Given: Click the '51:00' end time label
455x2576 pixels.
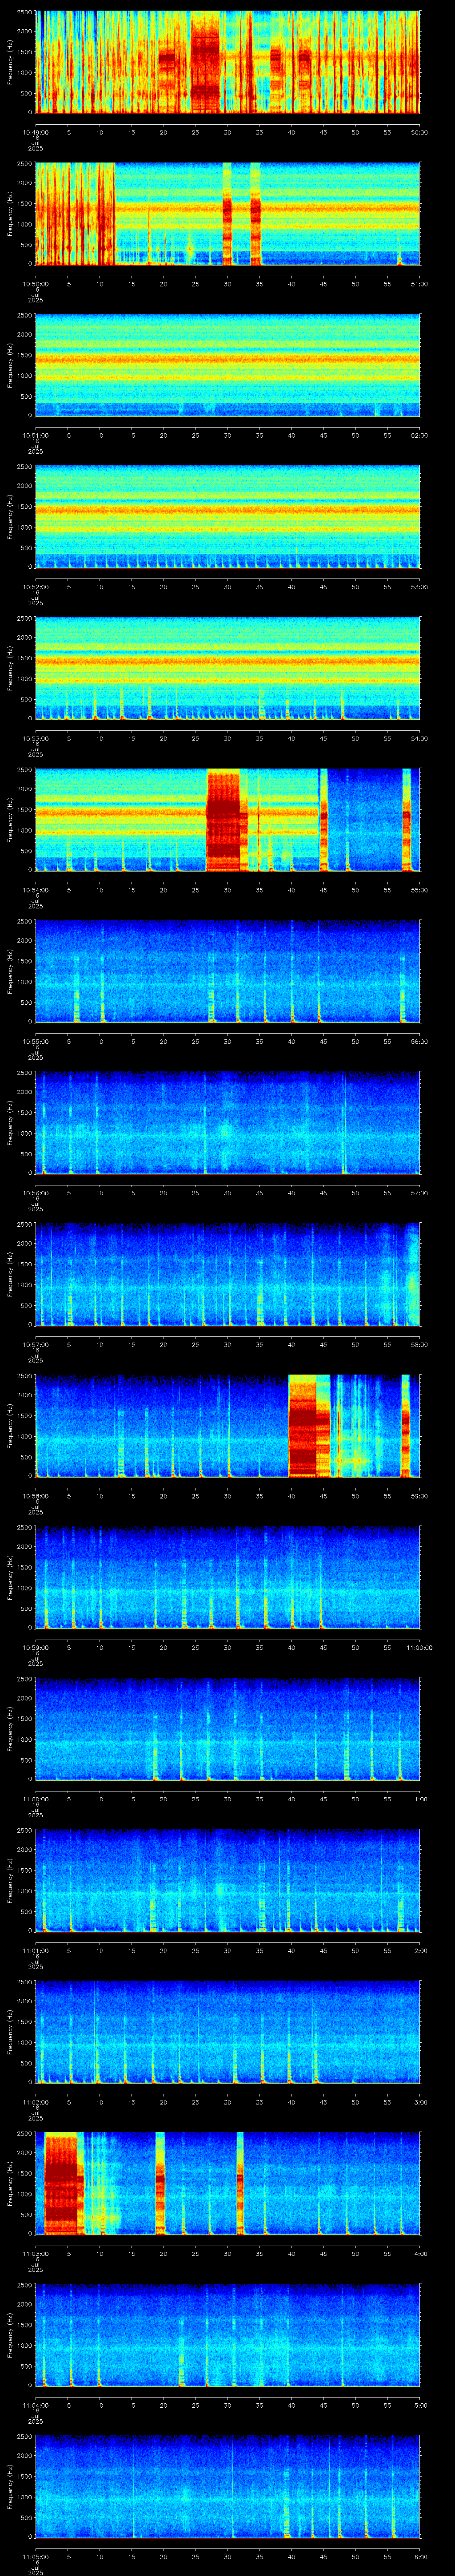Looking at the screenshot, I should click(420, 284).
